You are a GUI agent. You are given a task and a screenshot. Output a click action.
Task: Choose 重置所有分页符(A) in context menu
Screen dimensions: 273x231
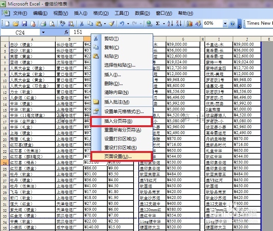122,130
